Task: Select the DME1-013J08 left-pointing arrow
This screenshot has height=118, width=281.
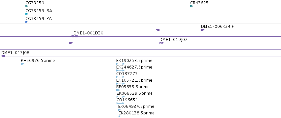Action: (x=3, y=56)
